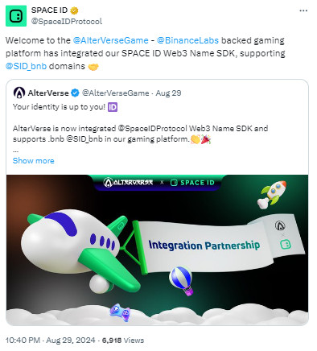Click the AlterVerse round profile avatar
Screen dimensions: 317x351
[x=19, y=93]
